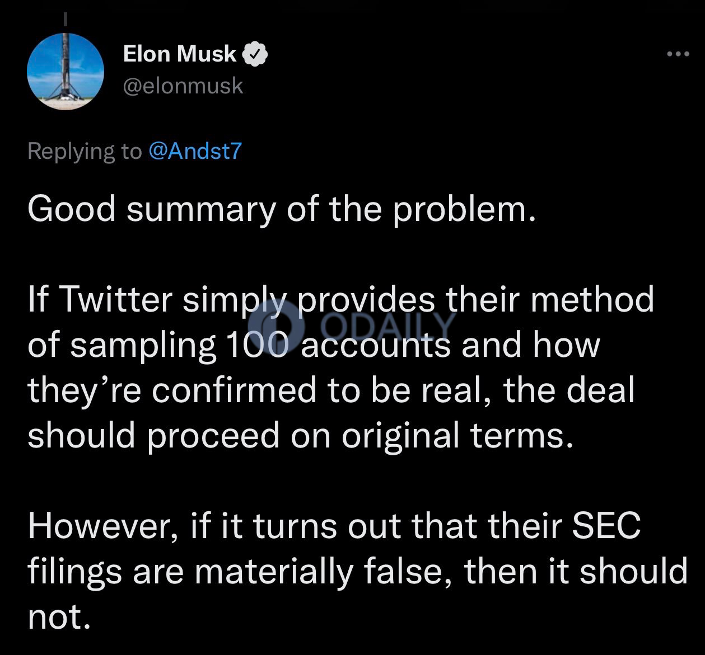Click the word "method" in the tweet
This screenshot has height=655, width=705.
click(x=592, y=299)
